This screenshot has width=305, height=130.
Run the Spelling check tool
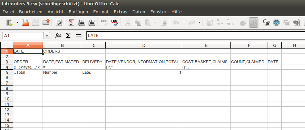104,22
